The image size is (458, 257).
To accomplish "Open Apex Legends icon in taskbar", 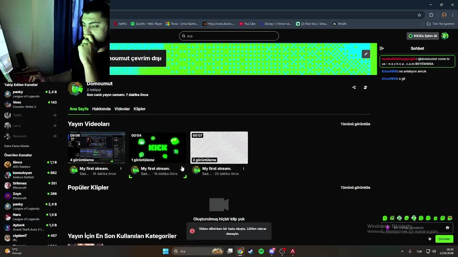I will pos(293,251).
